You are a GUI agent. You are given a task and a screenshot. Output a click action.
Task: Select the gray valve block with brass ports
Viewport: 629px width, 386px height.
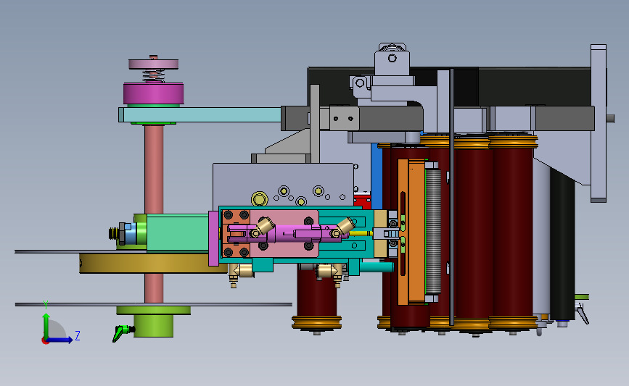[283, 185]
